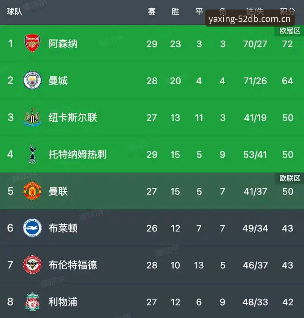This screenshot has height=318, width=304.
Task: Sort table by 胜 column header
Action: point(176,11)
